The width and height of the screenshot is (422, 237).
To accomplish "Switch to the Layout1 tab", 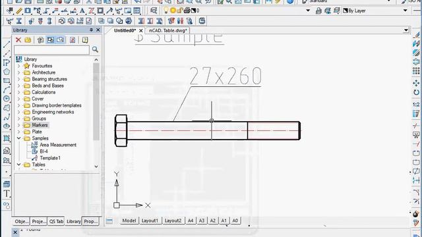I will (150, 221).
